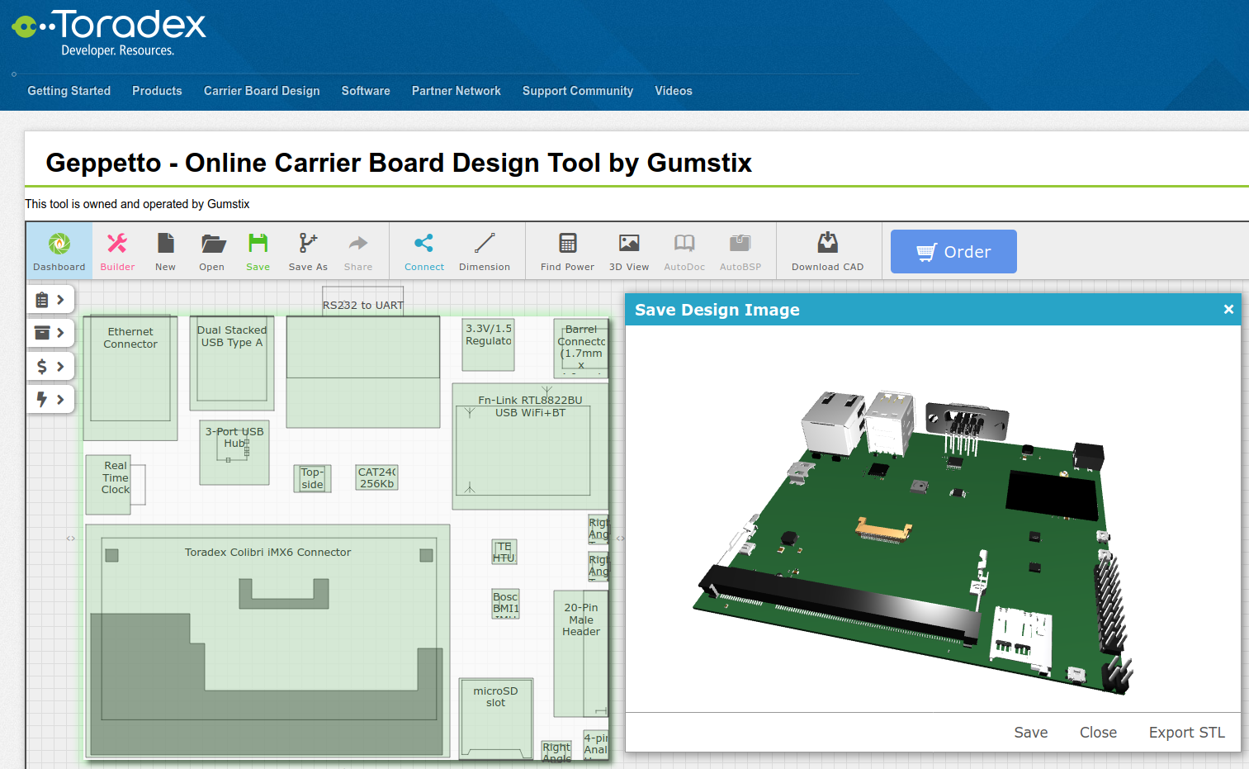The height and width of the screenshot is (769, 1249).
Task: Expand the power sidebar panel
Action: coord(50,399)
